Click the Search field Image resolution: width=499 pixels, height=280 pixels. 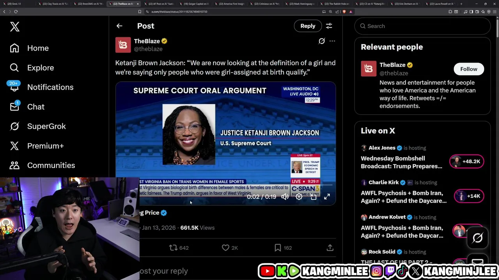423,26
